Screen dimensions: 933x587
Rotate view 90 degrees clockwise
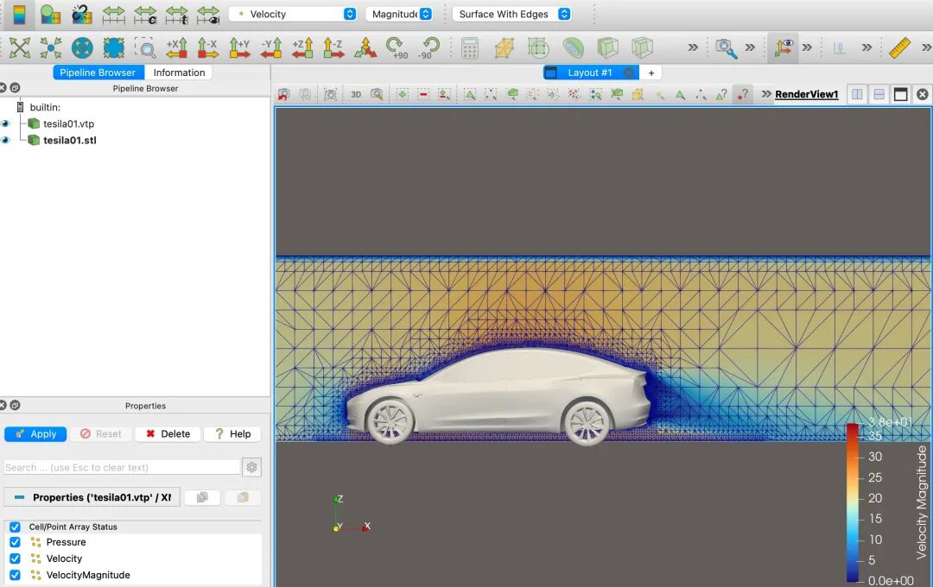(x=397, y=47)
